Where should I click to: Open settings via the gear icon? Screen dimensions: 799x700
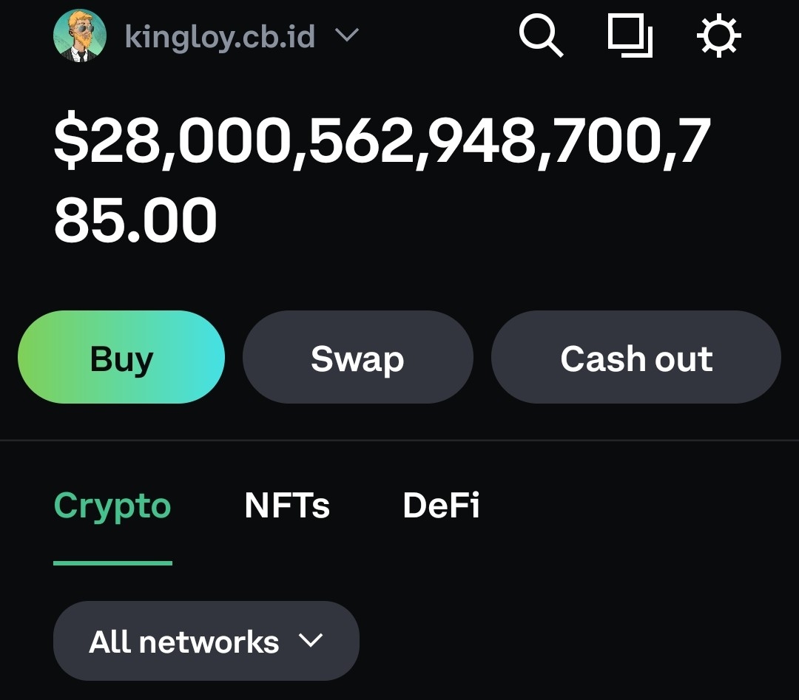pyautogui.click(x=718, y=36)
